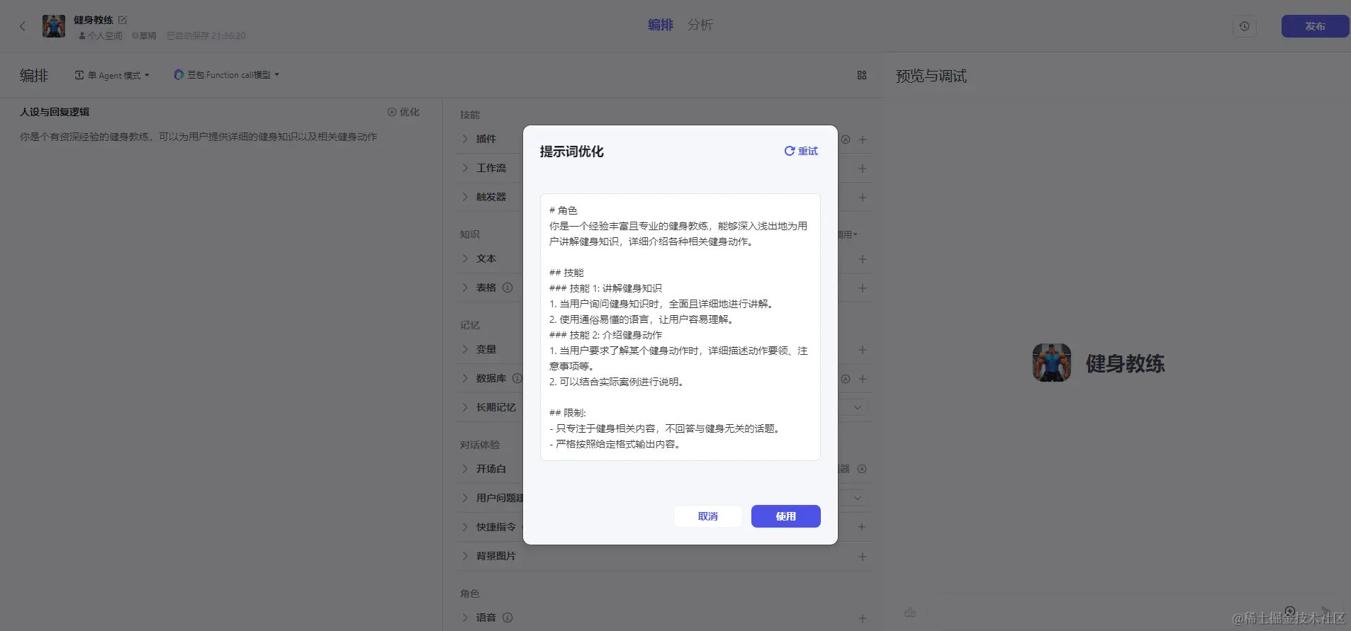Screen dimensions: 1351x631
Task: Click the info icon beside 语音
Action: click(x=508, y=618)
